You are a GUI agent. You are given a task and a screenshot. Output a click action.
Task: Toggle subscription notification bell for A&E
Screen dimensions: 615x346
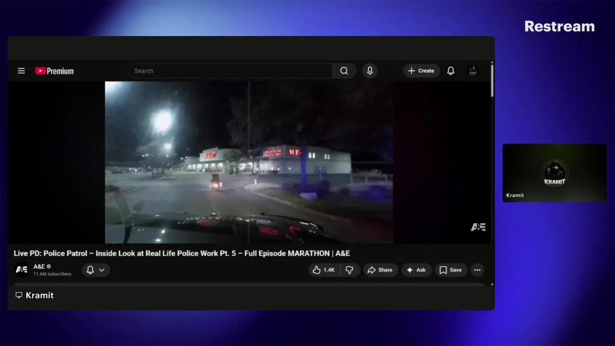pos(90,270)
